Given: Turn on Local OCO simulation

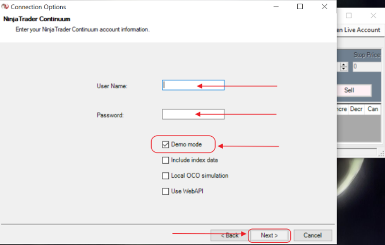Looking at the screenshot, I should (166, 176).
